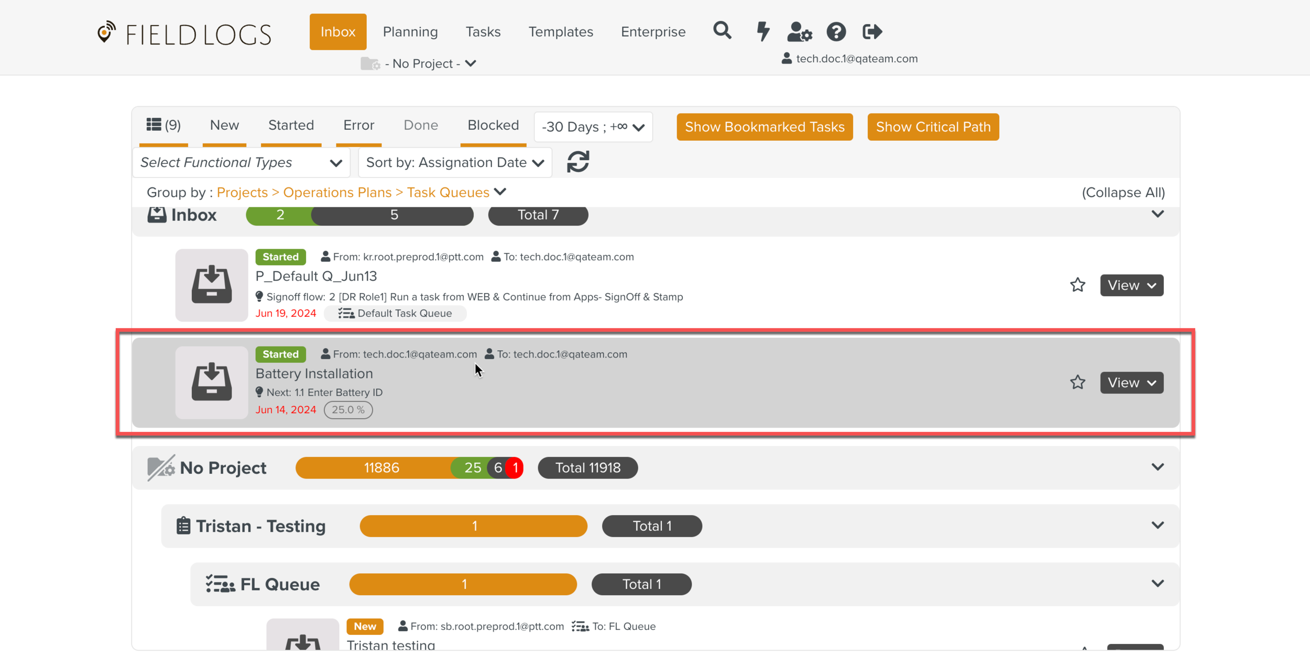Click the Inbox dark 5 segment
1310x669 pixels.
(394, 215)
